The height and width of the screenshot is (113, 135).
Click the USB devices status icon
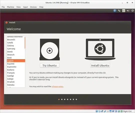click(105, 111)
